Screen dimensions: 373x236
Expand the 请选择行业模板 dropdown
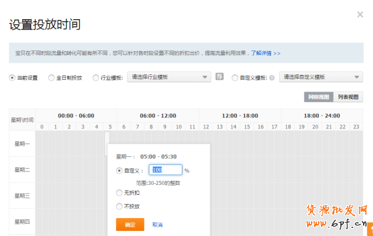(169, 77)
